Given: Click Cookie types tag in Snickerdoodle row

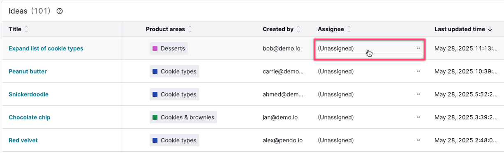Looking at the screenshot, I should [174, 94].
